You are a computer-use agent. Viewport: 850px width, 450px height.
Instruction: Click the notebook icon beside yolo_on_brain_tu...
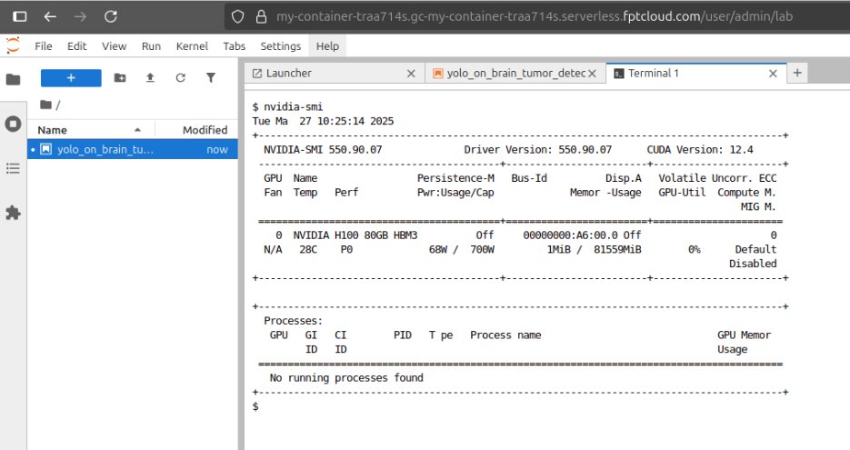click(x=46, y=149)
